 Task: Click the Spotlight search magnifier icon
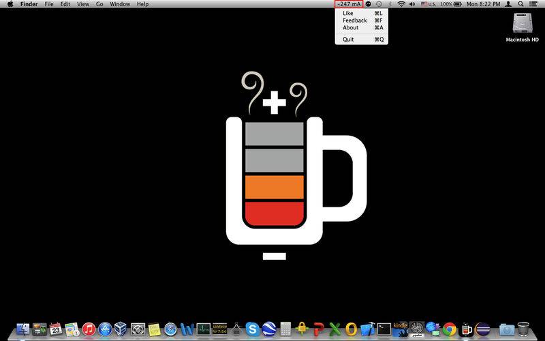(x=520, y=4)
